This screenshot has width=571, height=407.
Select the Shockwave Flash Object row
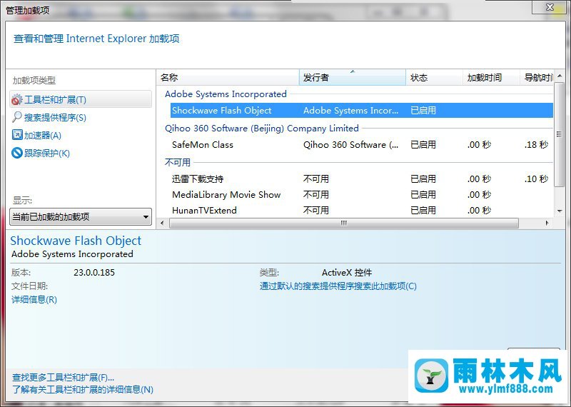(362, 111)
